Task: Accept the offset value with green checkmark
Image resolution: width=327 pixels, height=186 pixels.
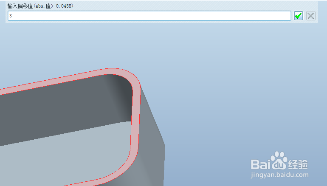Action: (x=299, y=16)
